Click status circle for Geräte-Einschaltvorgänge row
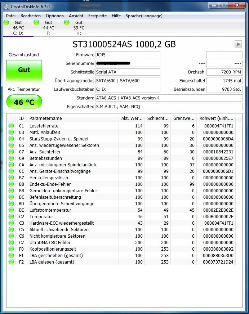Viewport: 249px width, 314px height. [11, 171]
